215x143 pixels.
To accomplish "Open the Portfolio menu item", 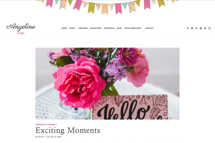I will tap(109, 28).
